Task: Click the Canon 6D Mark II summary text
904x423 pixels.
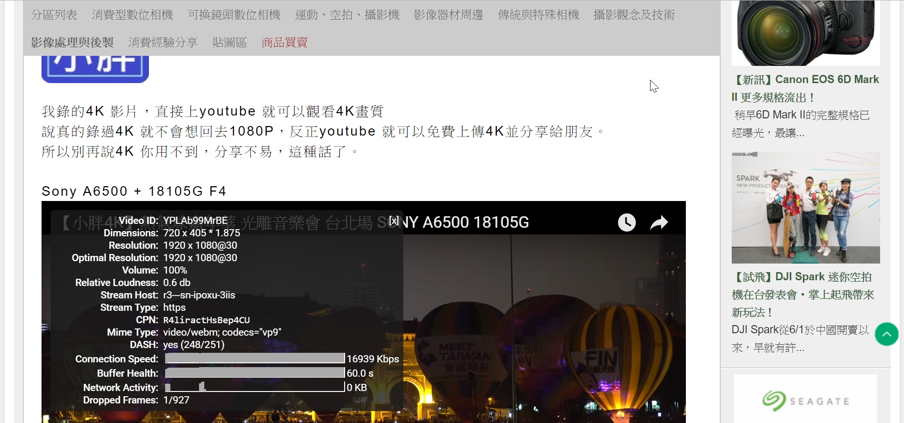Action: click(x=801, y=124)
